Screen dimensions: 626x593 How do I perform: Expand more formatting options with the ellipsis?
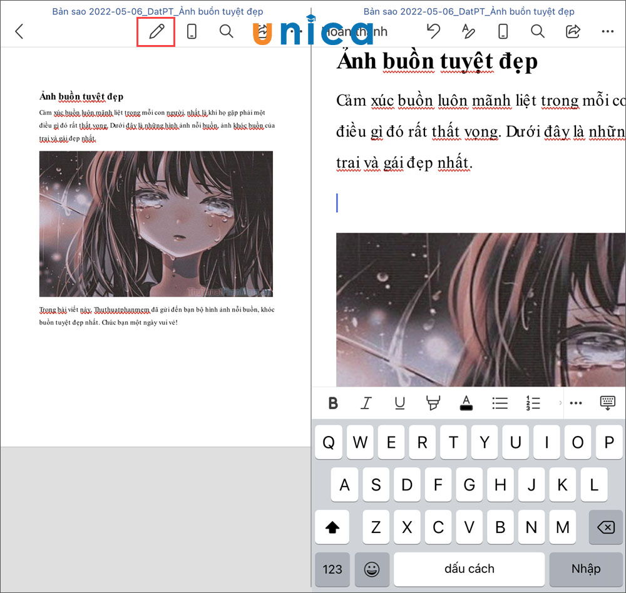click(576, 403)
